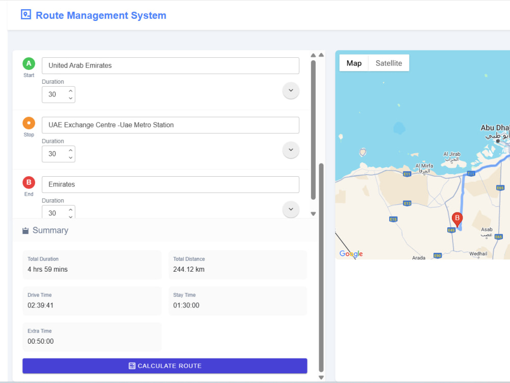The height and width of the screenshot is (383, 510).
Task: Click the waypoint list scrollbar thumb
Action: 313,130
